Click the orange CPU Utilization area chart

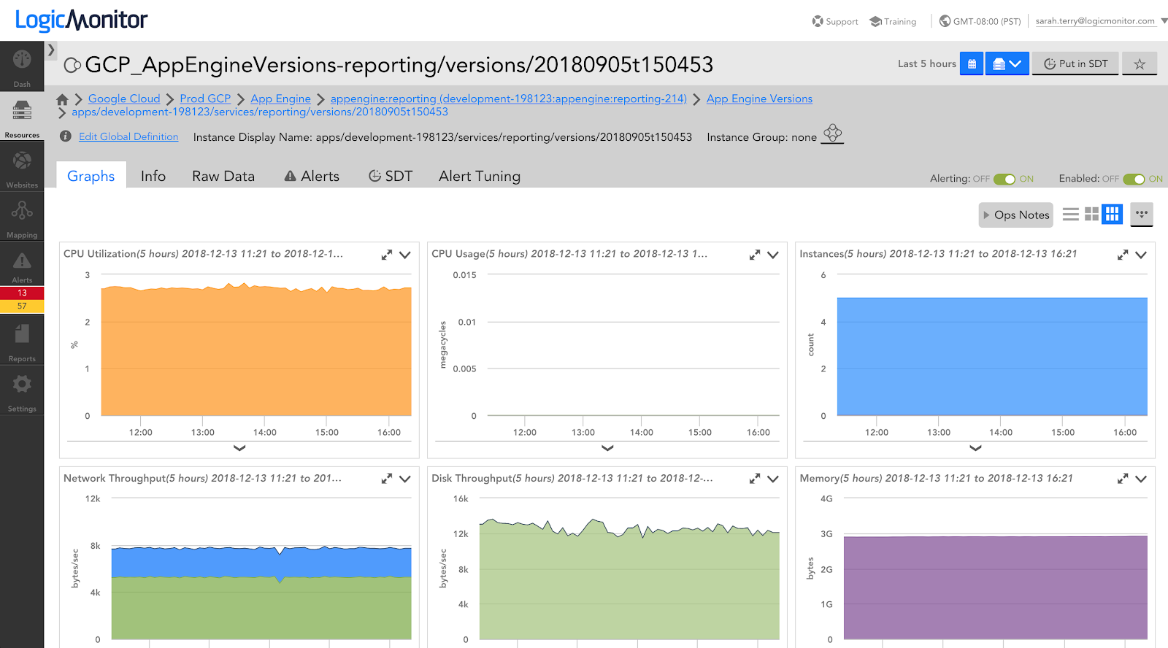tap(256, 350)
